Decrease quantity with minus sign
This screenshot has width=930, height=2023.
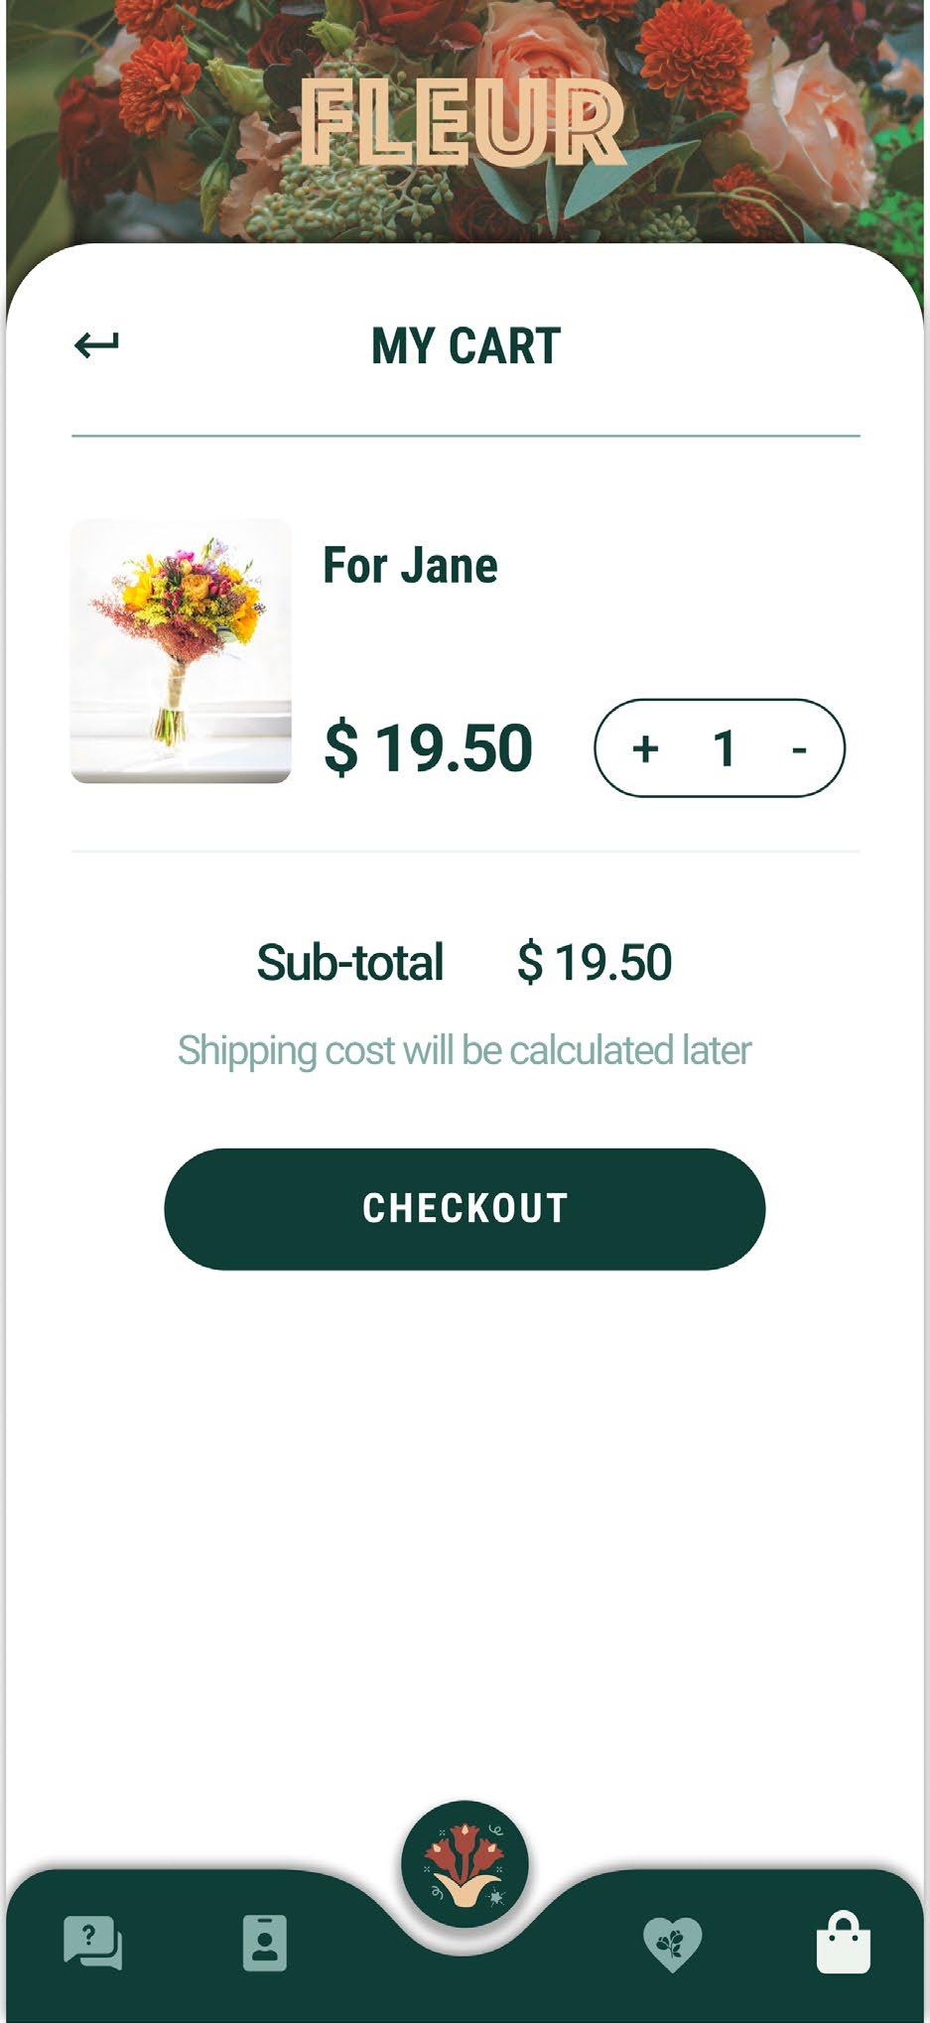799,749
